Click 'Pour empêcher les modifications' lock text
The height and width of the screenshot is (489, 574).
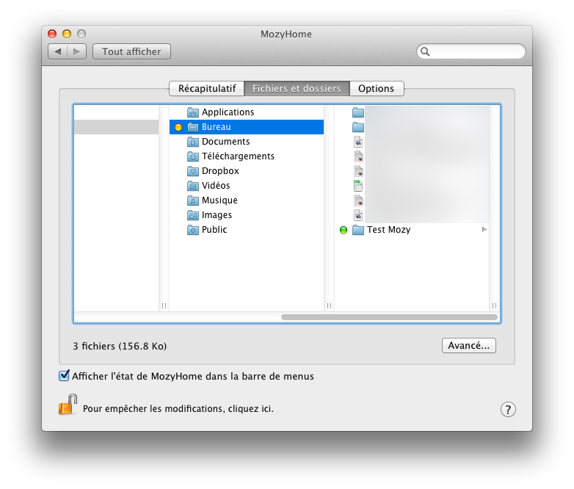click(x=178, y=409)
